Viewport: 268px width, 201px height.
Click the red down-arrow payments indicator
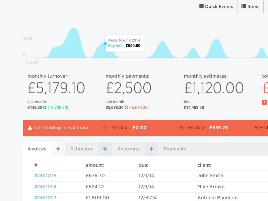[x=126, y=108]
